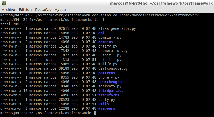Click the wrappers directory name

106,108
